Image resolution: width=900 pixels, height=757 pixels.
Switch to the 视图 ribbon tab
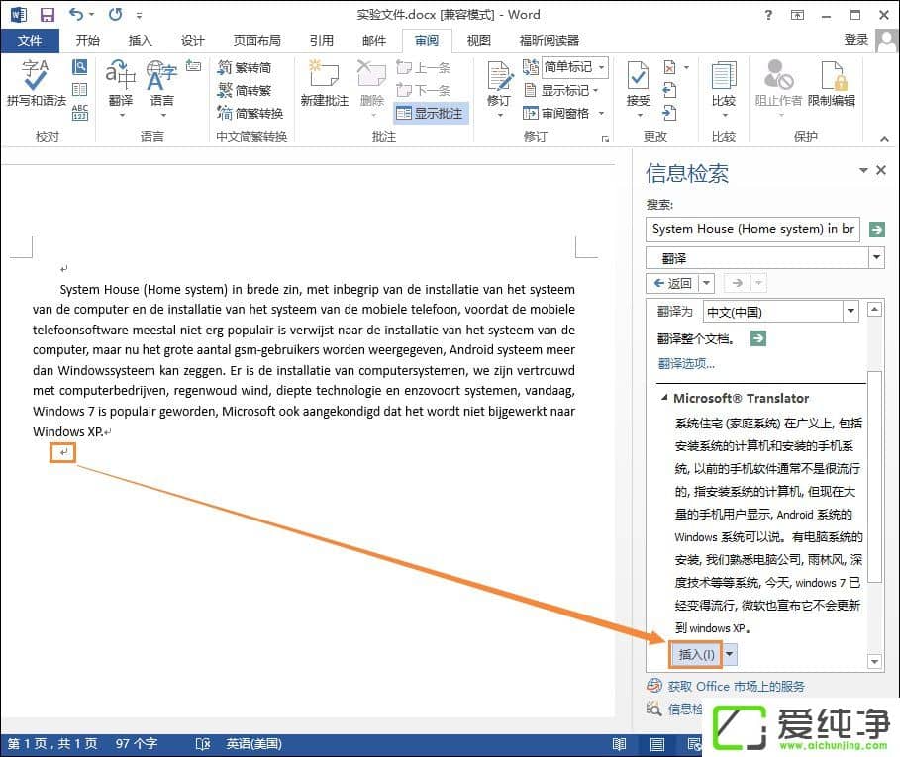click(479, 40)
